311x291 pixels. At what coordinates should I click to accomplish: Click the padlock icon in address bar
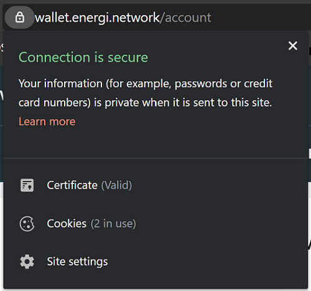click(20, 17)
